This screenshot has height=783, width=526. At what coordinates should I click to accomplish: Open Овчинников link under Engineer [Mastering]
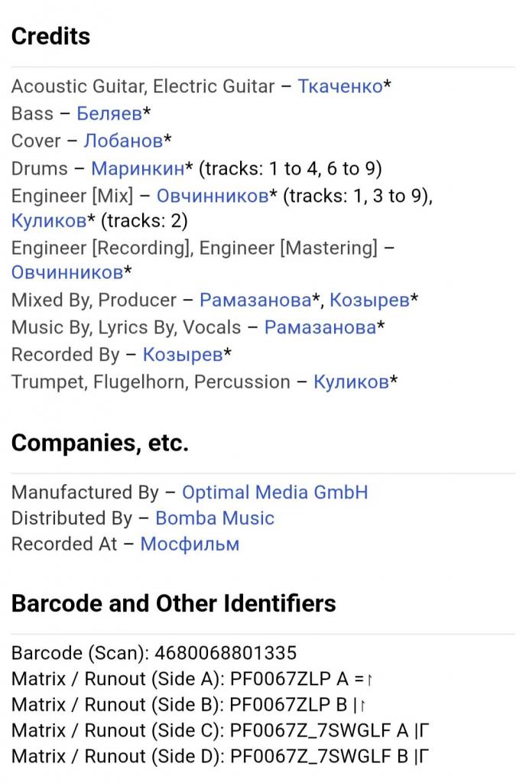(67, 272)
